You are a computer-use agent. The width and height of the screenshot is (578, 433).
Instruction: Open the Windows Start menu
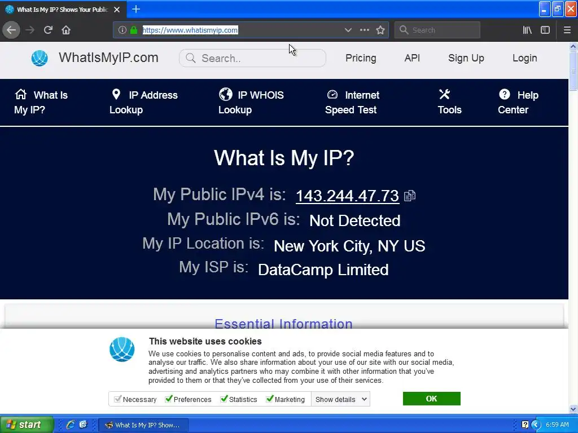pyautogui.click(x=27, y=425)
